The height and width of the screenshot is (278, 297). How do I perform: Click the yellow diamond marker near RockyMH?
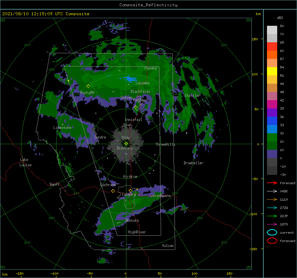pos(88,86)
